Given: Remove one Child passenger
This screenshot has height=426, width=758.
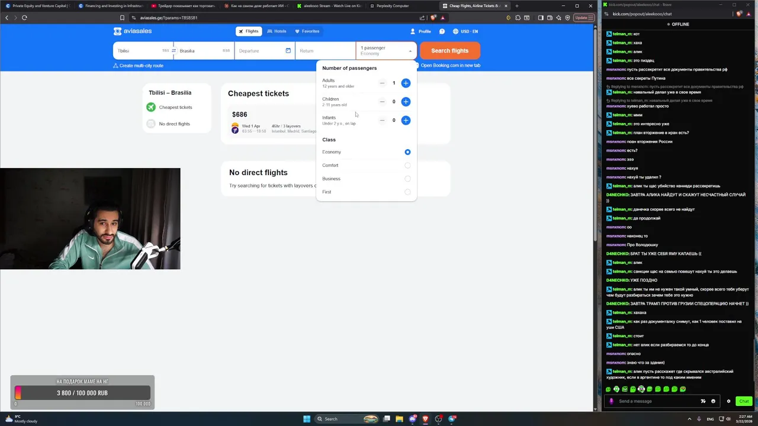Looking at the screenshot, I should pos(382,102).
